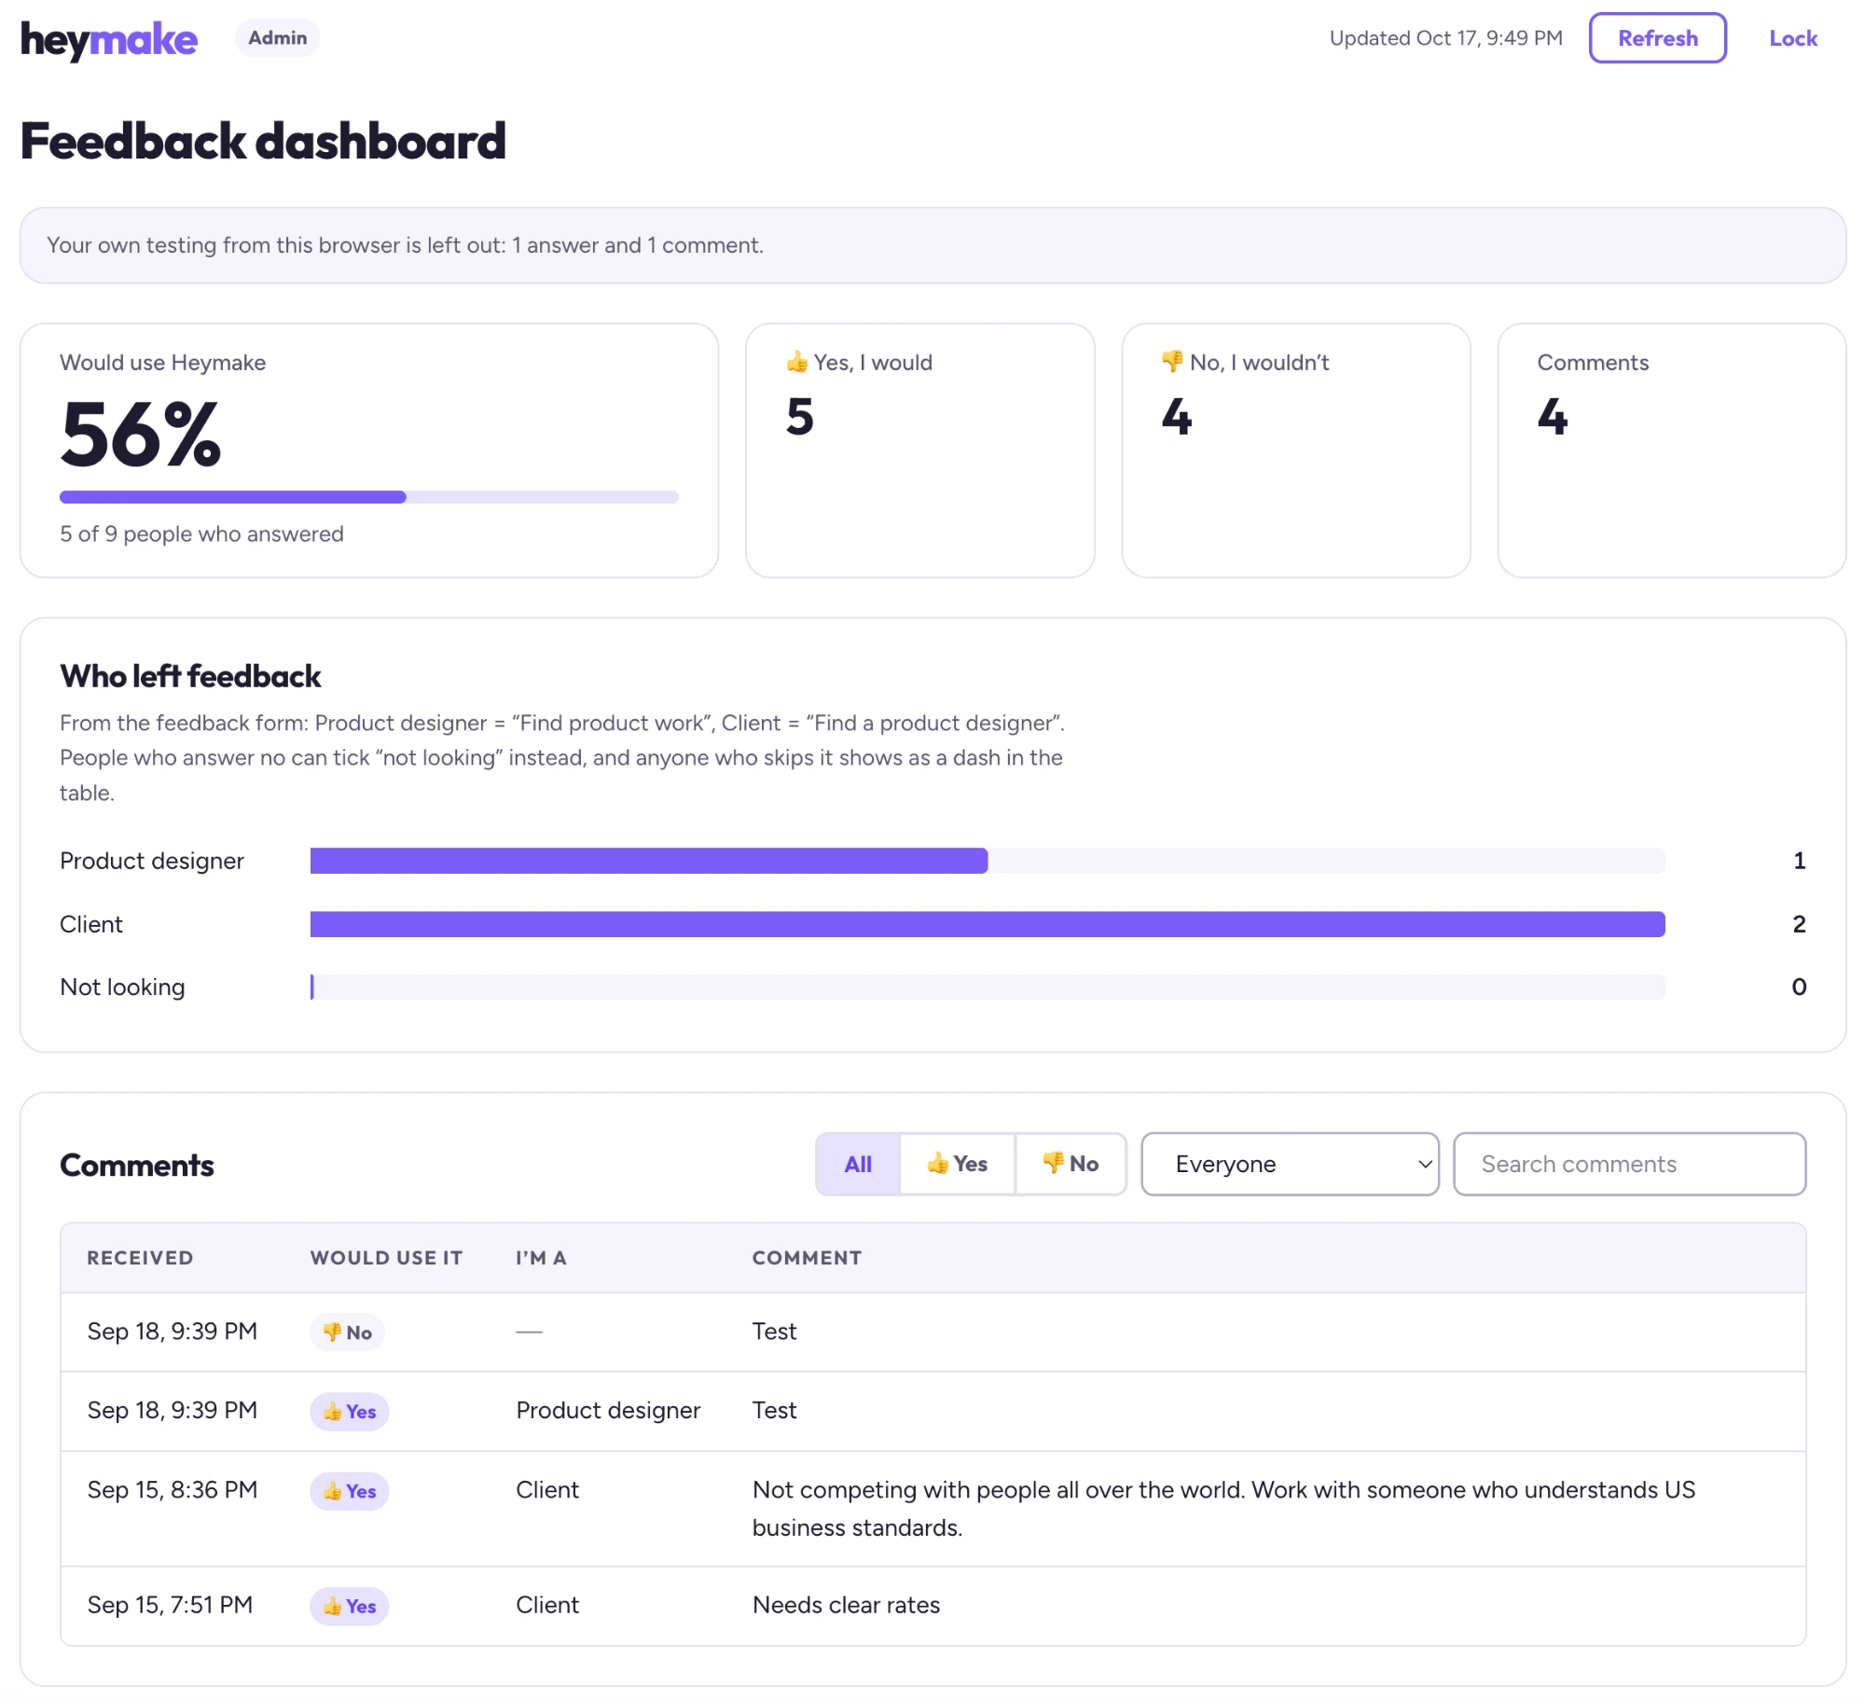Click the 'Would use Heymake' label
This screenshot has height=1699, width=1865.
[162, 362]
